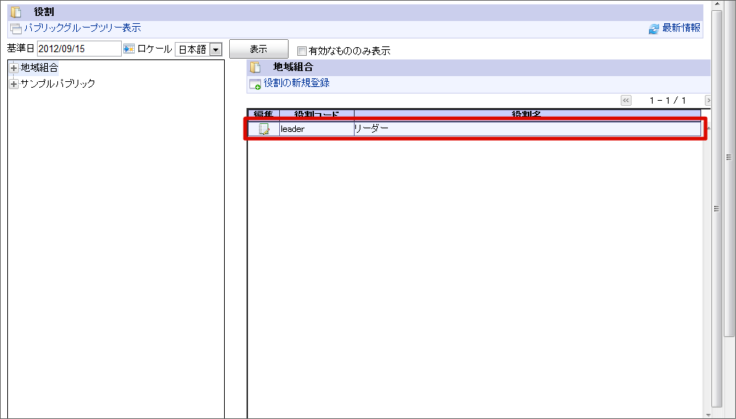Click the パブリックグループツリー表示 icon
The image size is (736, 419).
pos(16,29)
